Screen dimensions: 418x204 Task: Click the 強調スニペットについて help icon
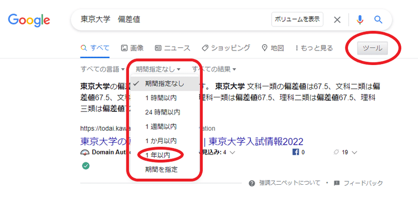point(252,183)
